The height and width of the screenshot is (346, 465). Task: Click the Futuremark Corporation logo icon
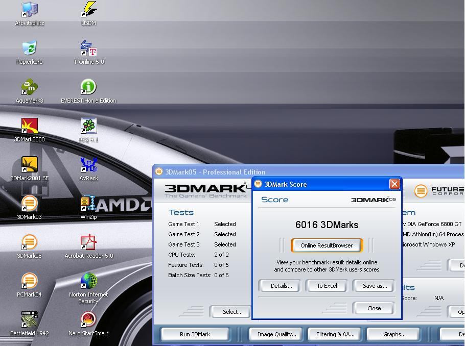pyautogui.click(x=421, y=191)
